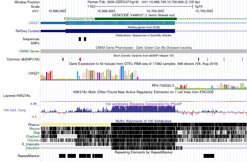This screenshot has width=247, height=162.
Task: Click the Window Position label
Action: (x=27, y=2)
